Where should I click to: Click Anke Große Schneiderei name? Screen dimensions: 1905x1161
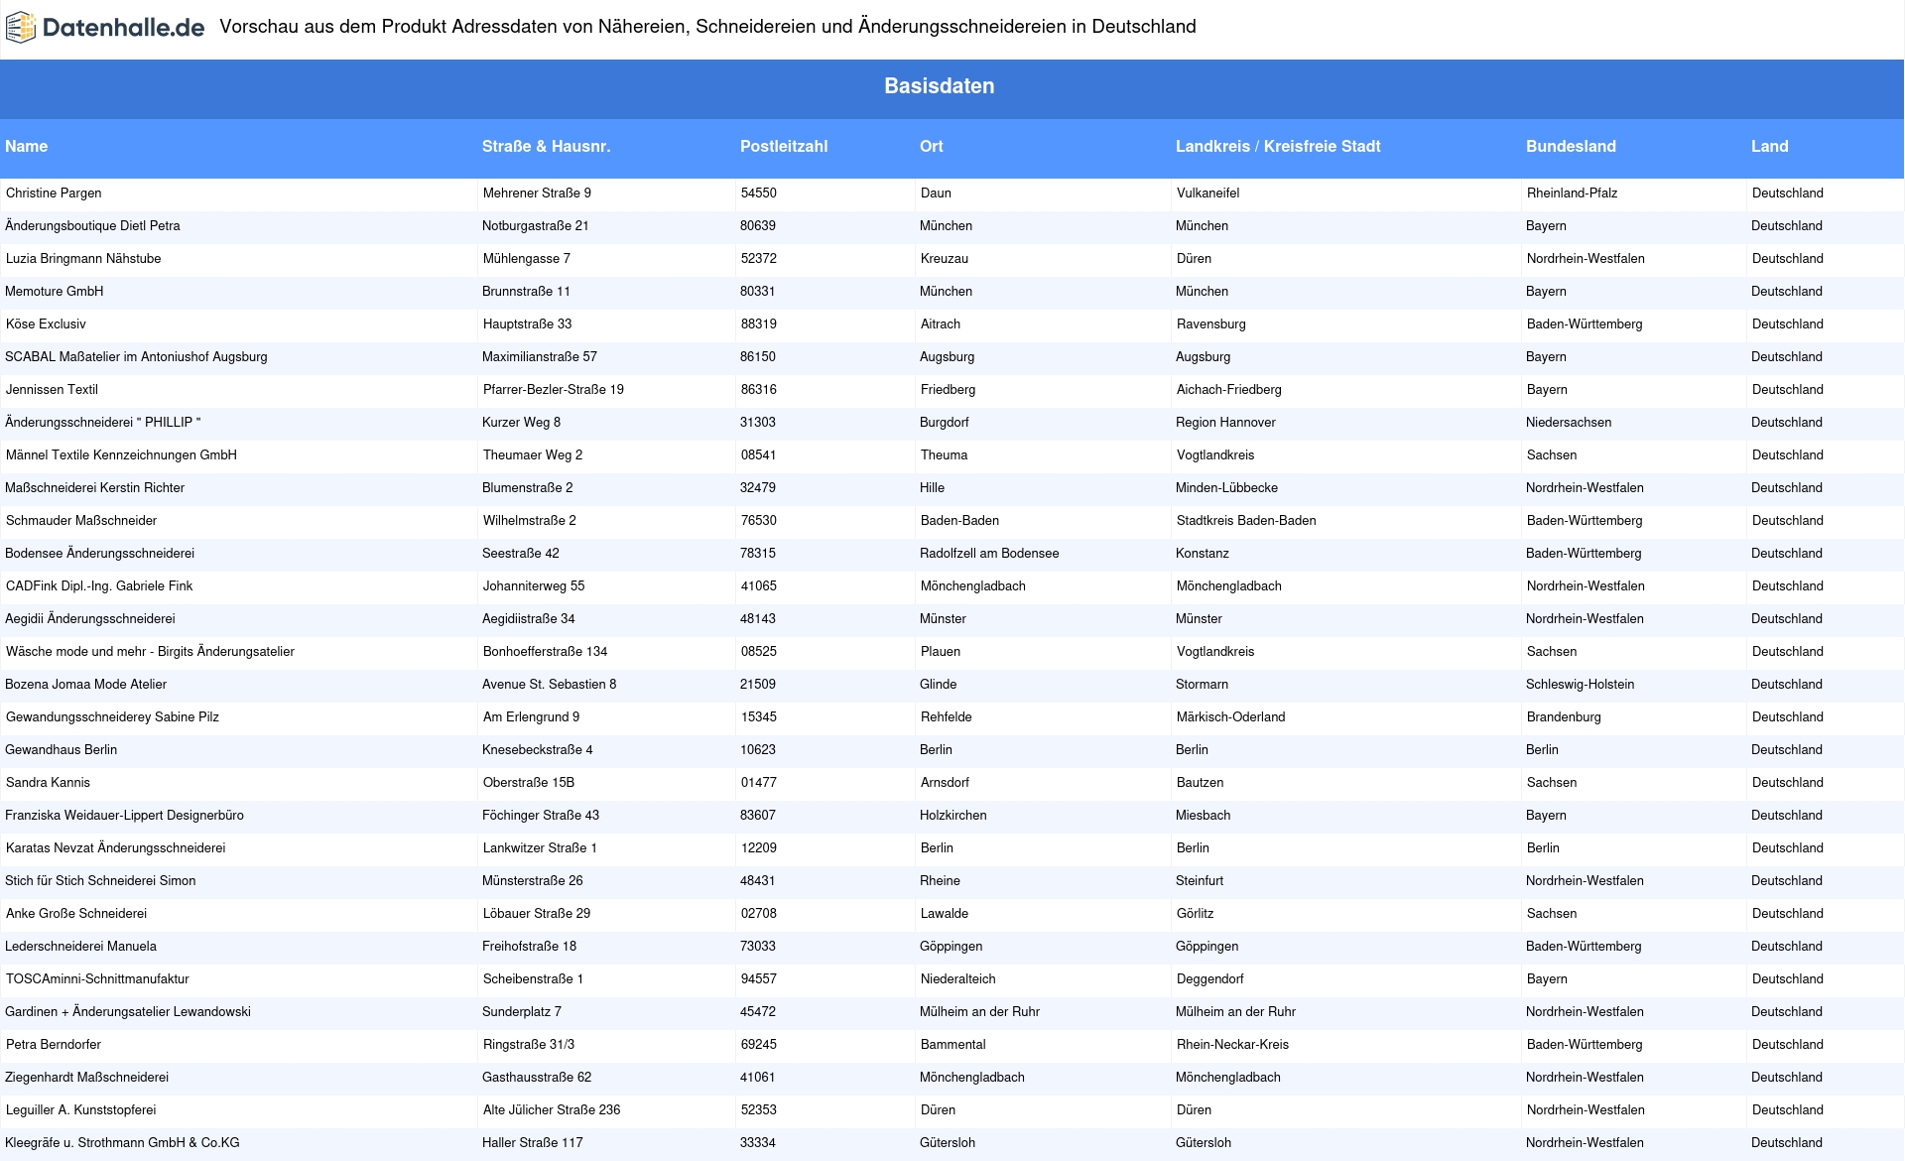click(76, 914)
